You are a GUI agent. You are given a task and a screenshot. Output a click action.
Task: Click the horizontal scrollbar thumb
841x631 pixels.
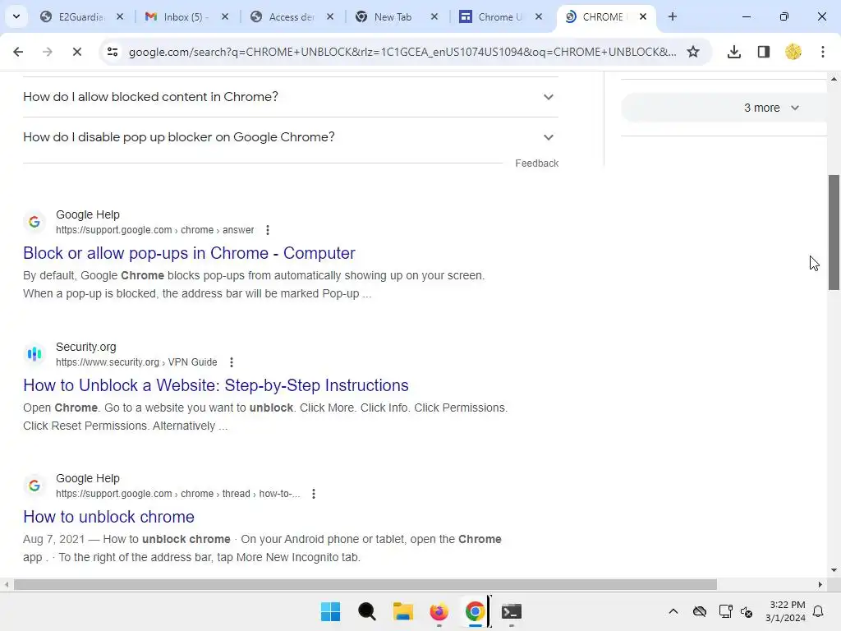tap(365, 584)
